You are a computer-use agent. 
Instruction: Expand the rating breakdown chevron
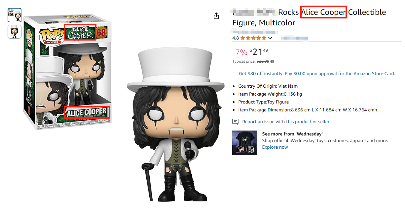pyautogui.click(x=270, y=38)
